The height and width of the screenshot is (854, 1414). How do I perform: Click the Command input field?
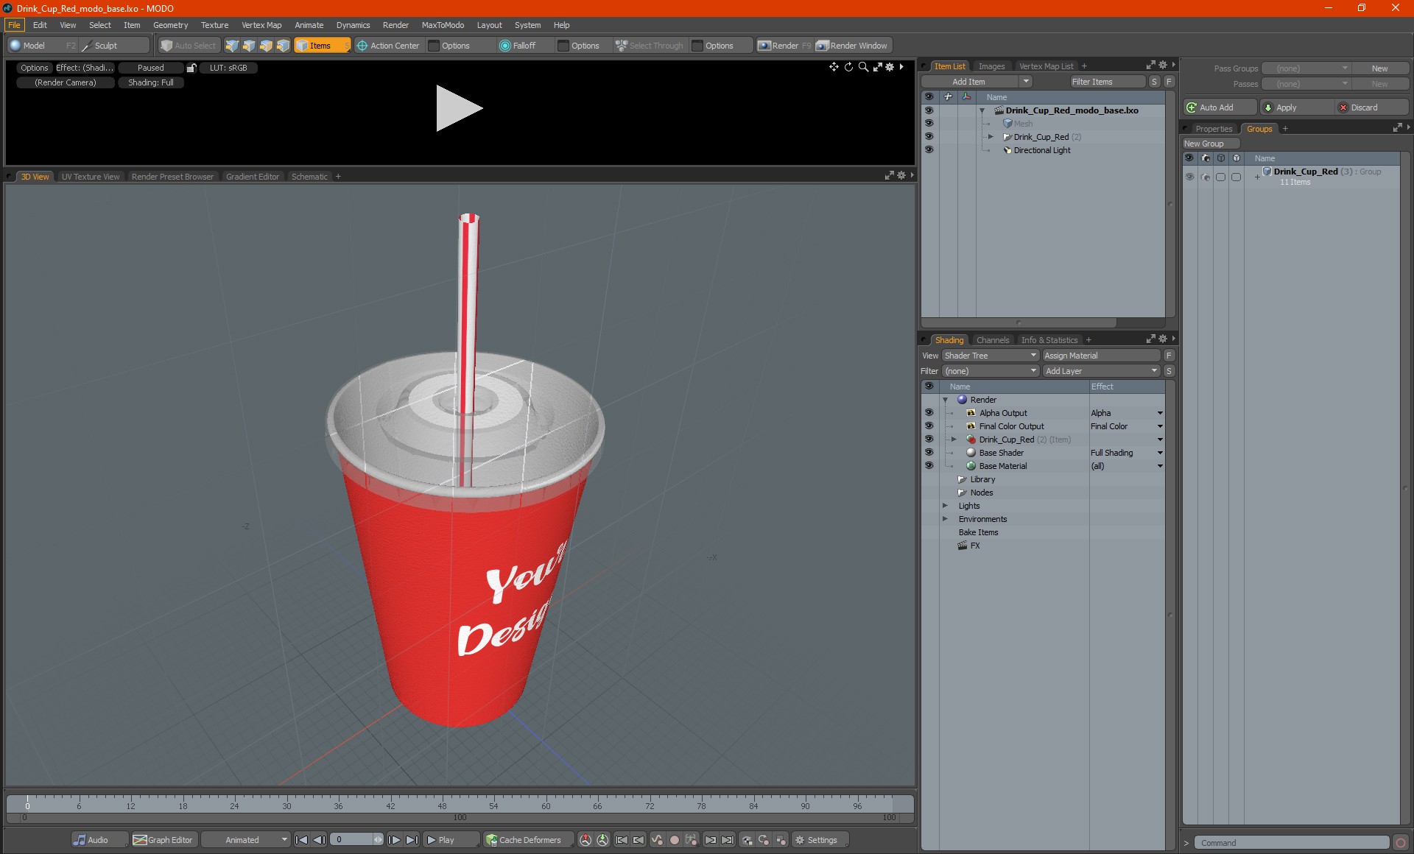[1292, 843]
